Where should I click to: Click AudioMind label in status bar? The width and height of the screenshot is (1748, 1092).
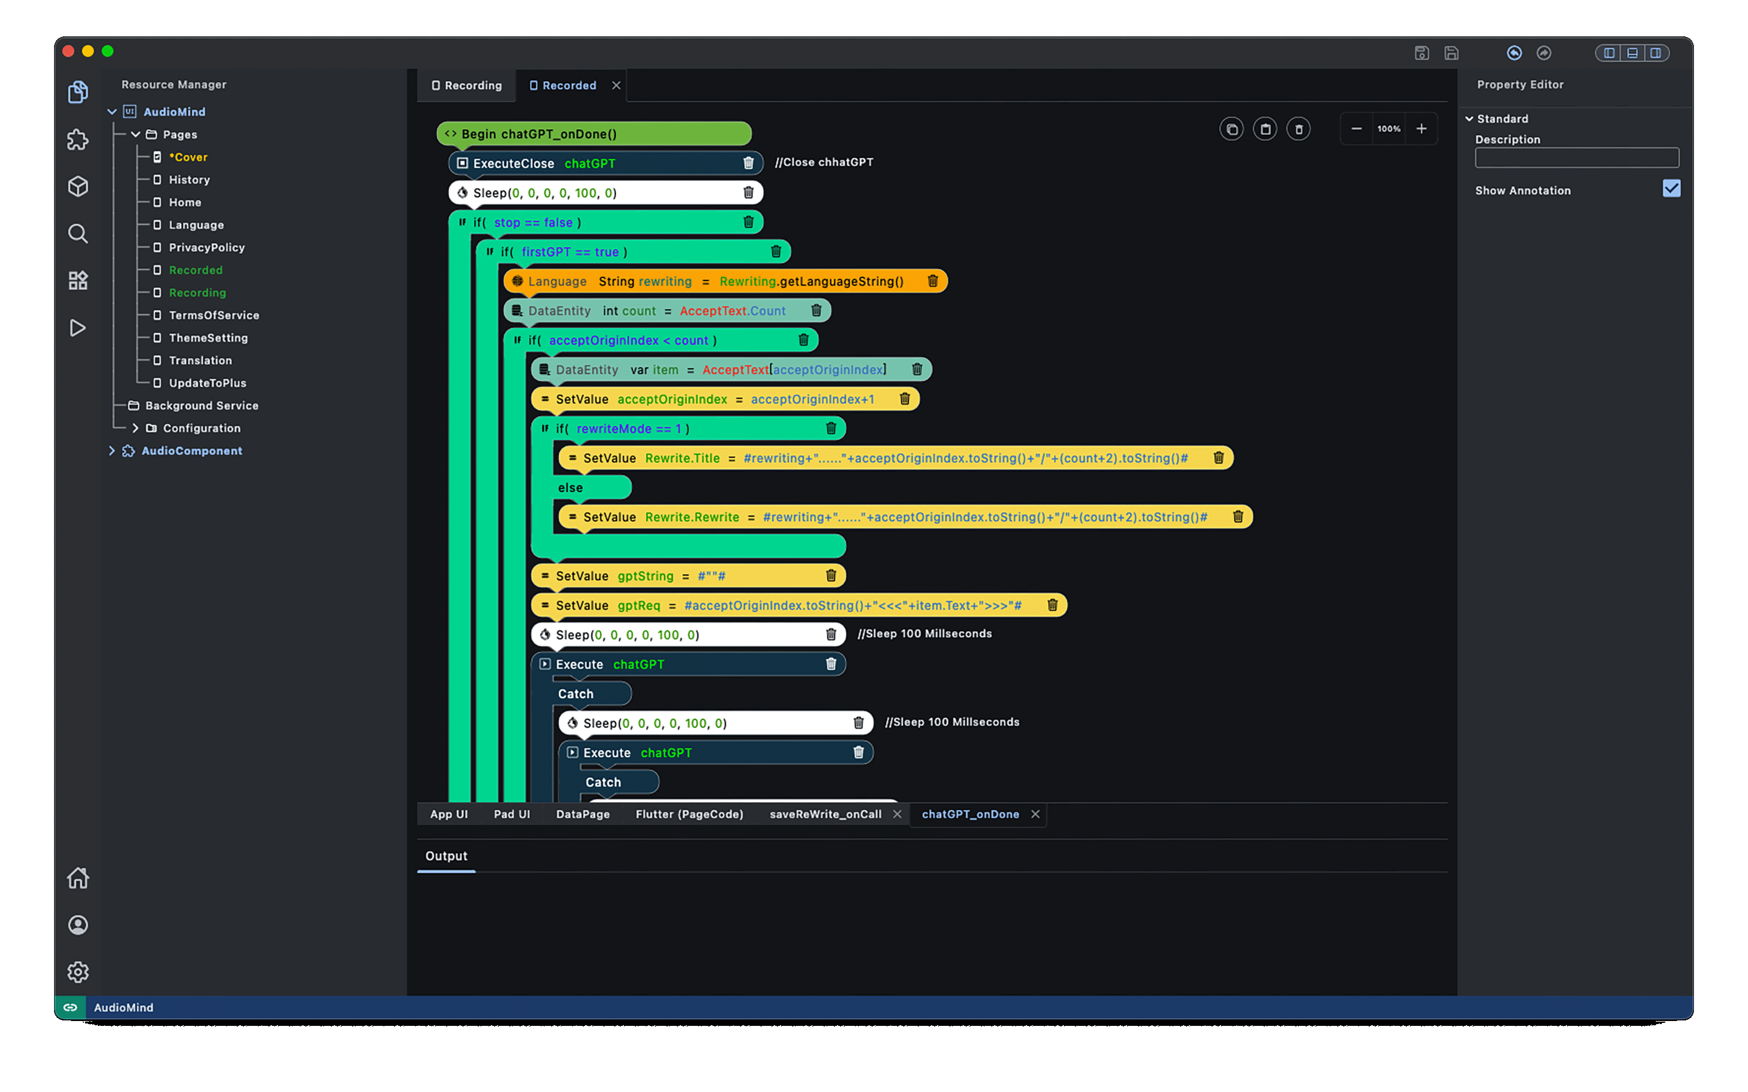124,1008
